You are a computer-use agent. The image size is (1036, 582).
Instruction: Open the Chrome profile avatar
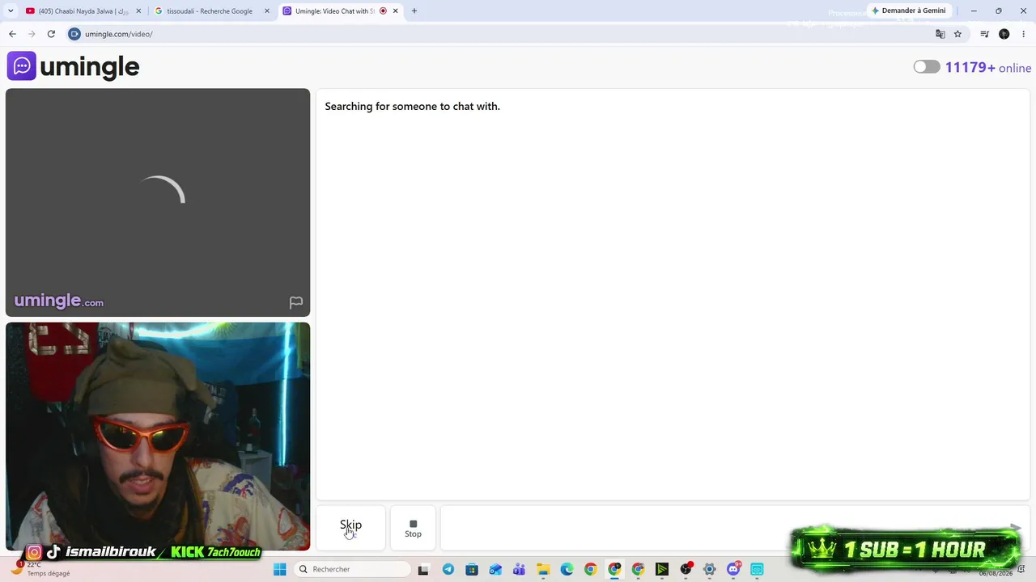point(1004,34)
